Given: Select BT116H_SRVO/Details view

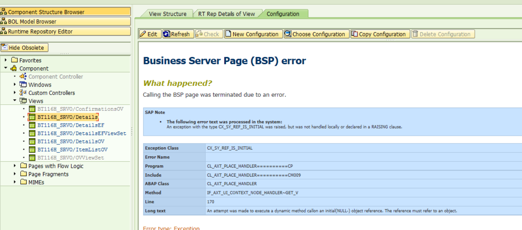Looking at the screenshot, I should [68, 117].
